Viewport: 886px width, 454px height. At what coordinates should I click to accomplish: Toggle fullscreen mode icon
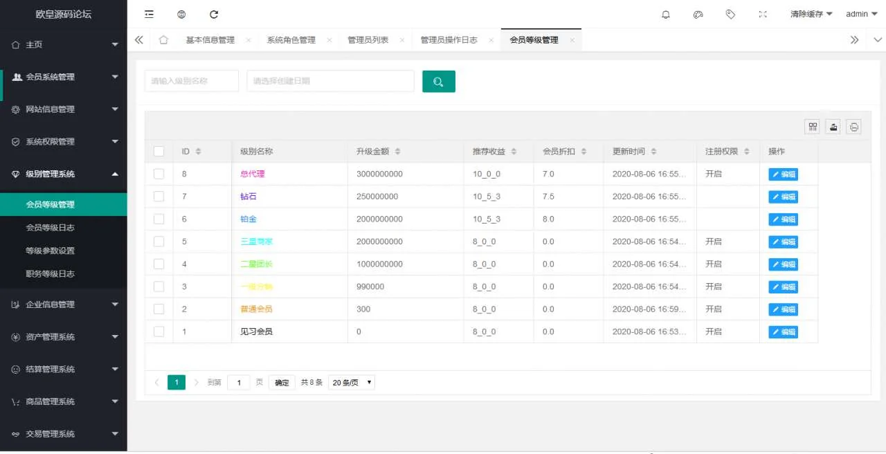[763, 15]
